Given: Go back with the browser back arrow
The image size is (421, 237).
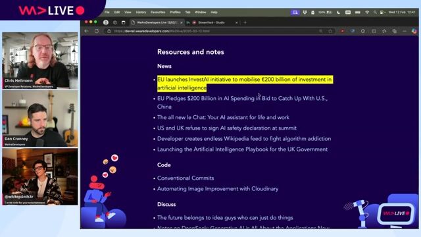Looking at the screenshot, I should point(86,31).
